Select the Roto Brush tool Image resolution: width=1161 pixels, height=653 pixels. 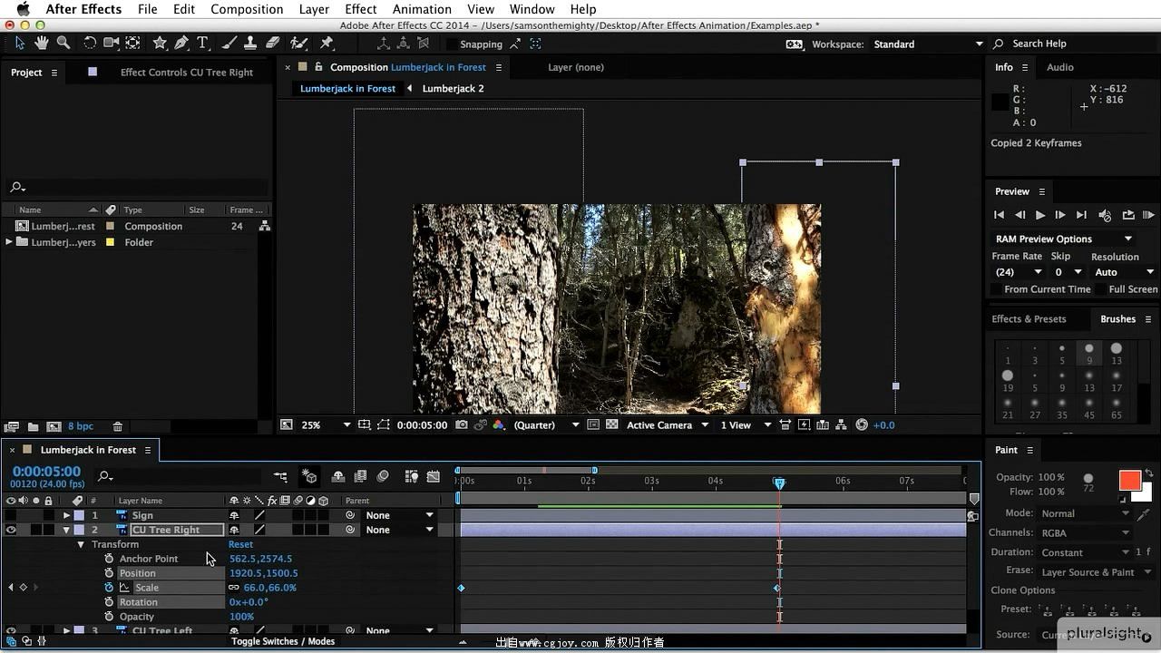pyautogui.click(x=298, y=43)
